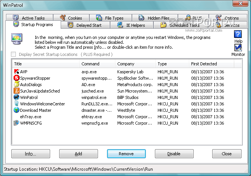Screen dimensions: 251x176
Task: Select the WindowsWelcomeCenter title text
Action: 43,104
